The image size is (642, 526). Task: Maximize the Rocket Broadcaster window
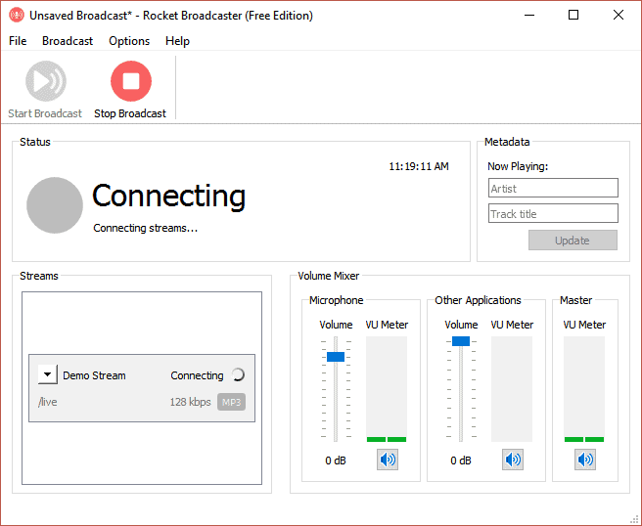(573, 15)
